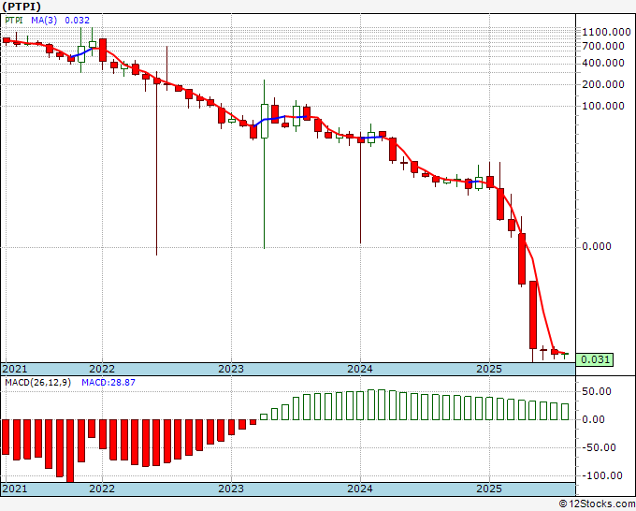This screenshot has width=636, height=511.
Task: Click the MA(3) indicator label
Action: [44, 20]
